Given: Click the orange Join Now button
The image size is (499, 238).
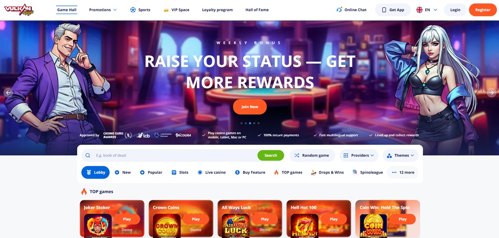Looking at the screenshot, I should [250, 107].
